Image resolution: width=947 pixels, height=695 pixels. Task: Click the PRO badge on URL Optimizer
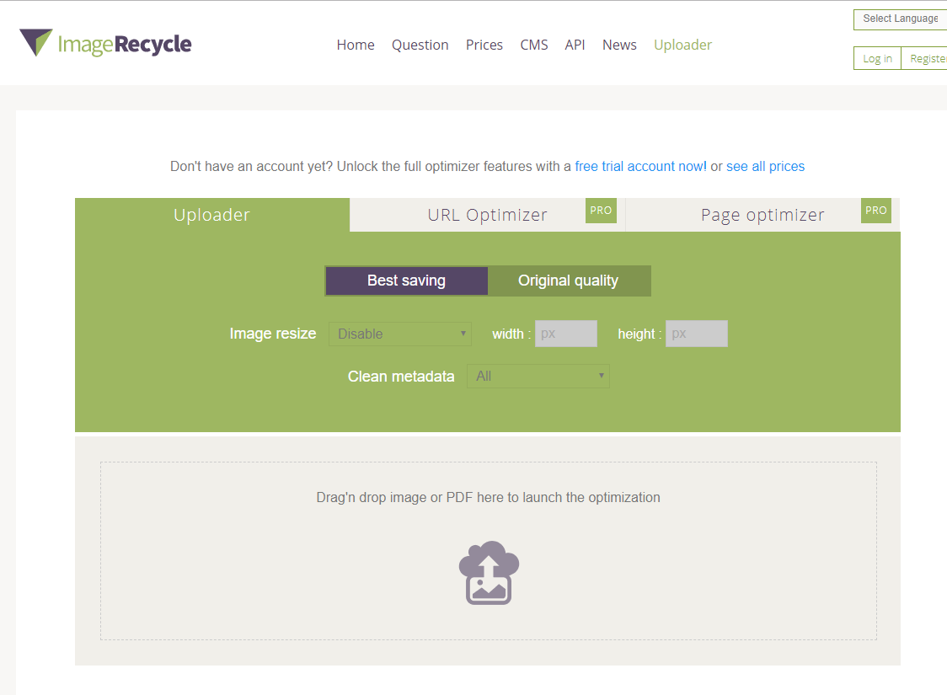[x=601, y=211]
